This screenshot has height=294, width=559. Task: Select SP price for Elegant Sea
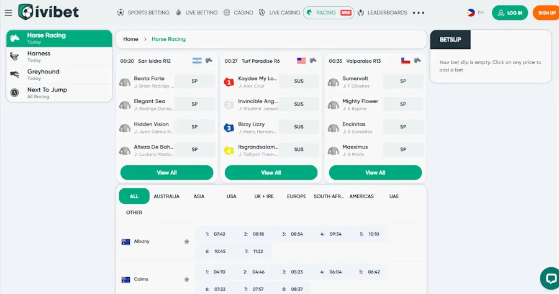(x=194, y=104)
